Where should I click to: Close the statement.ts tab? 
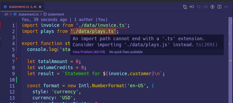click(40, 7)
